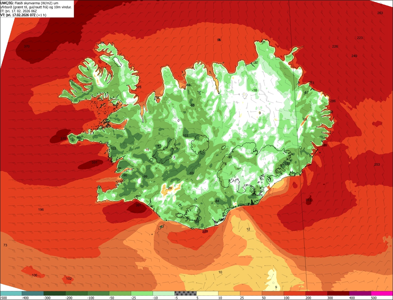Click the 'VT: þri. 17.02.2026 07Z (+1 h)' line
The image size is (393, 300).
23,15
